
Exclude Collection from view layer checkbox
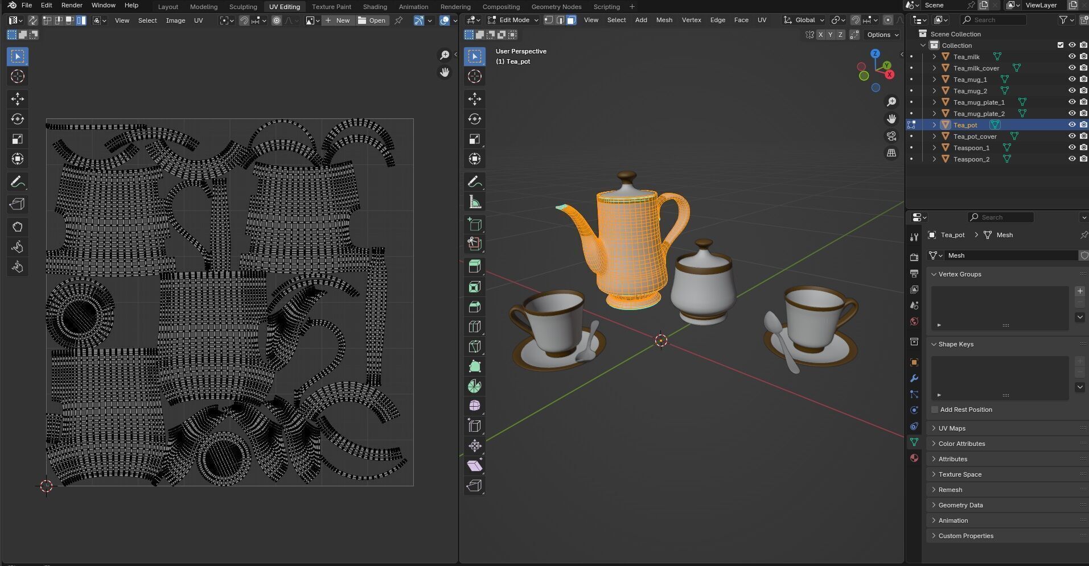point(1060,46)
